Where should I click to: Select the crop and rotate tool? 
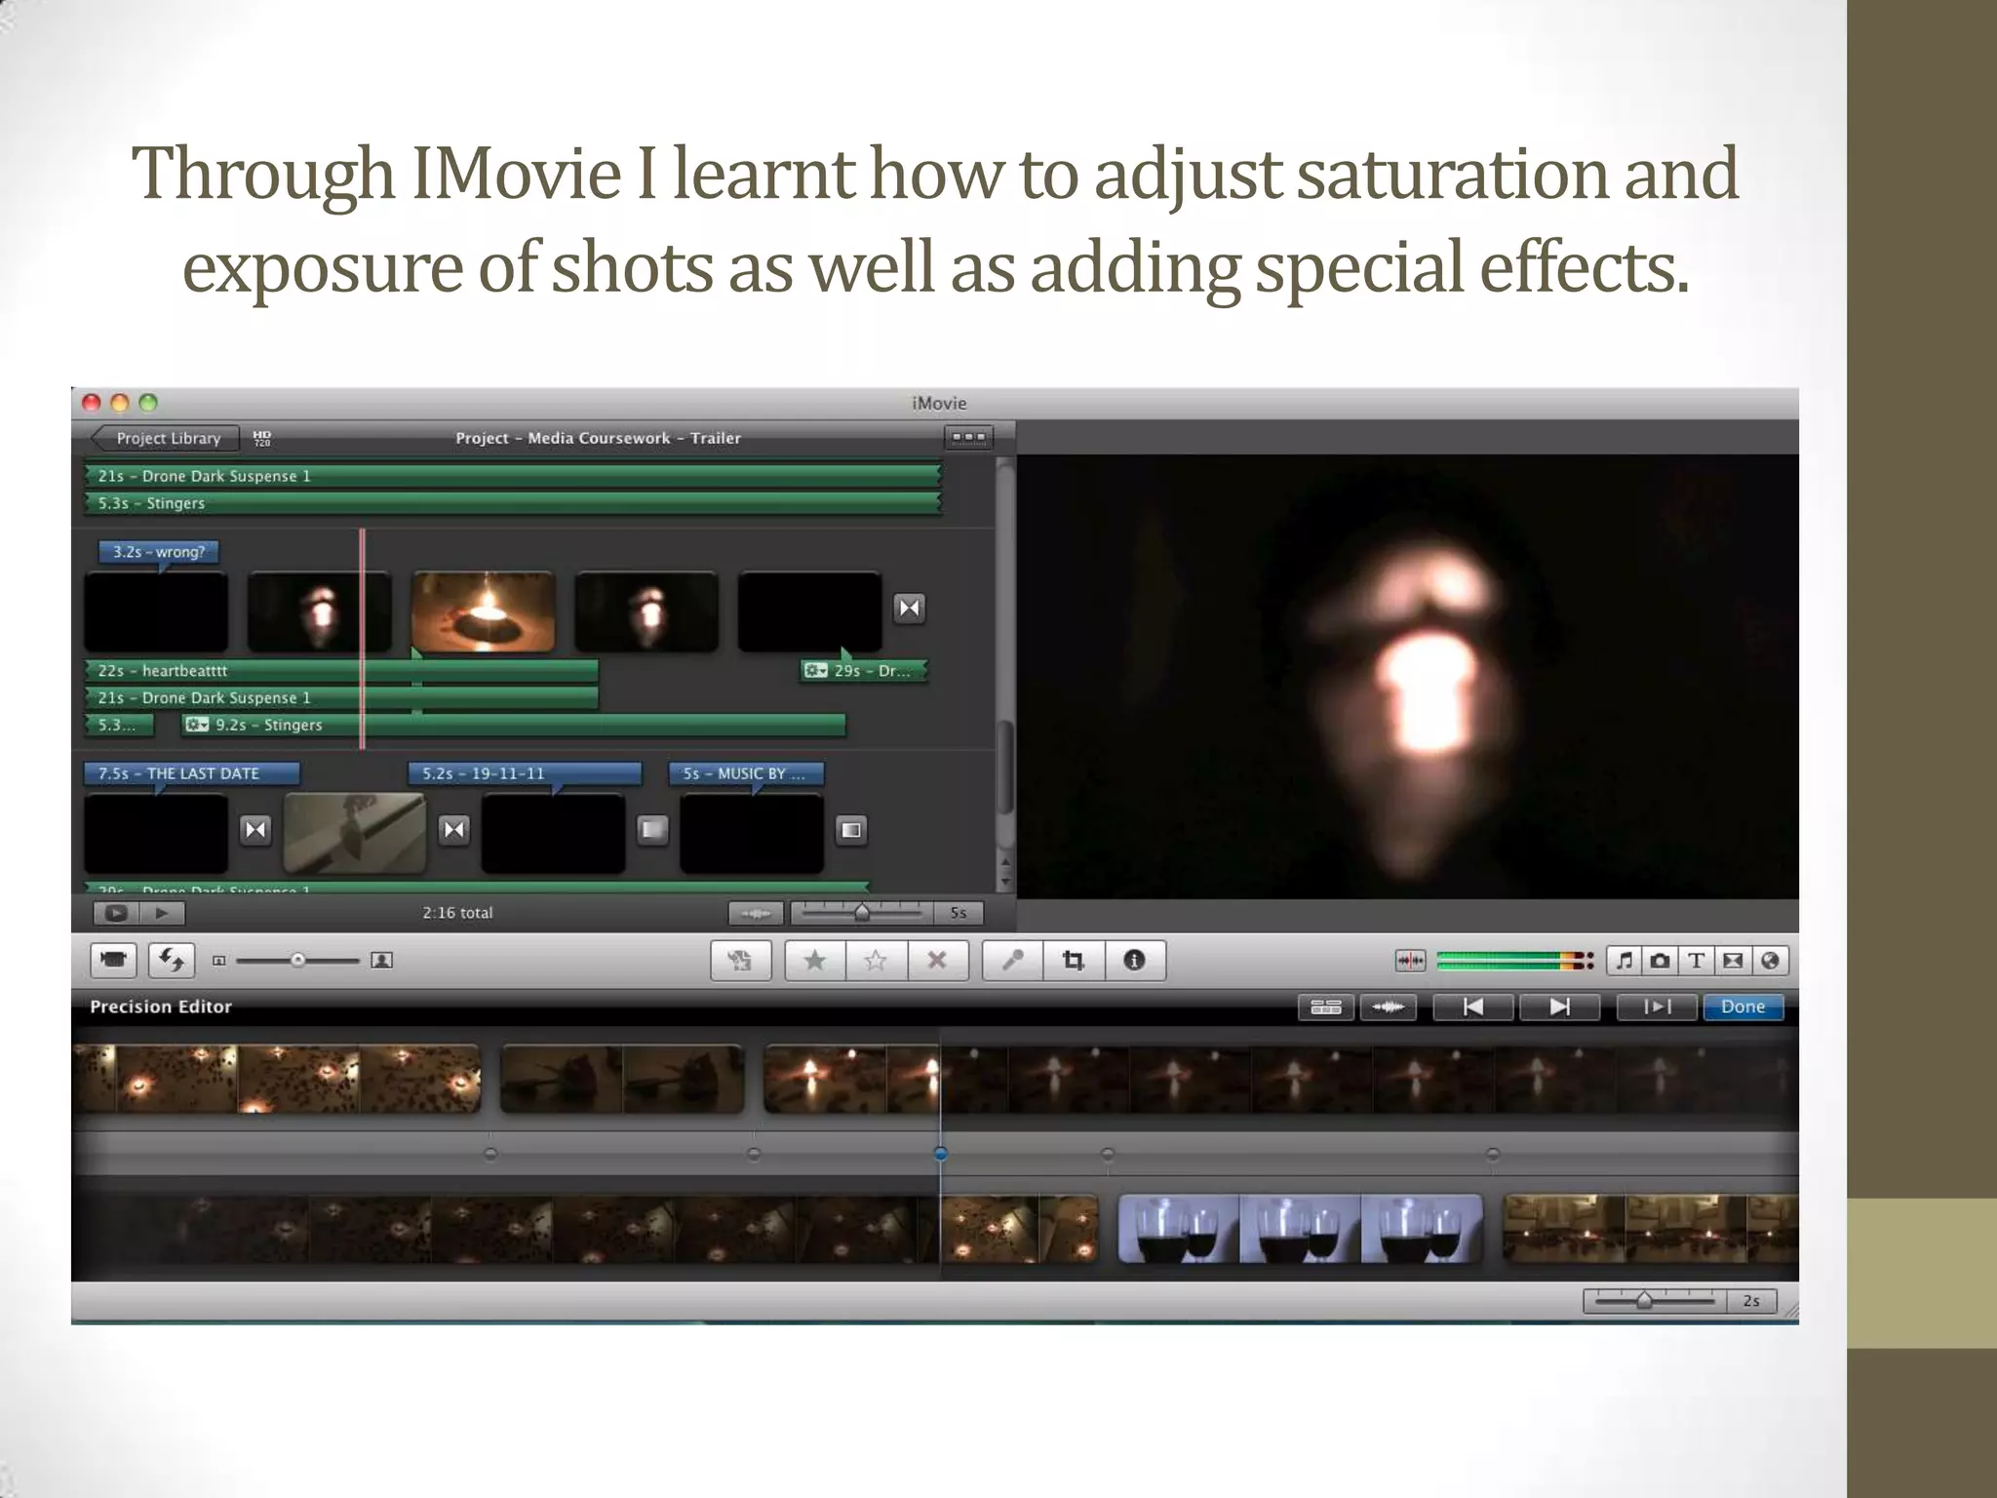coord(1074,961)
